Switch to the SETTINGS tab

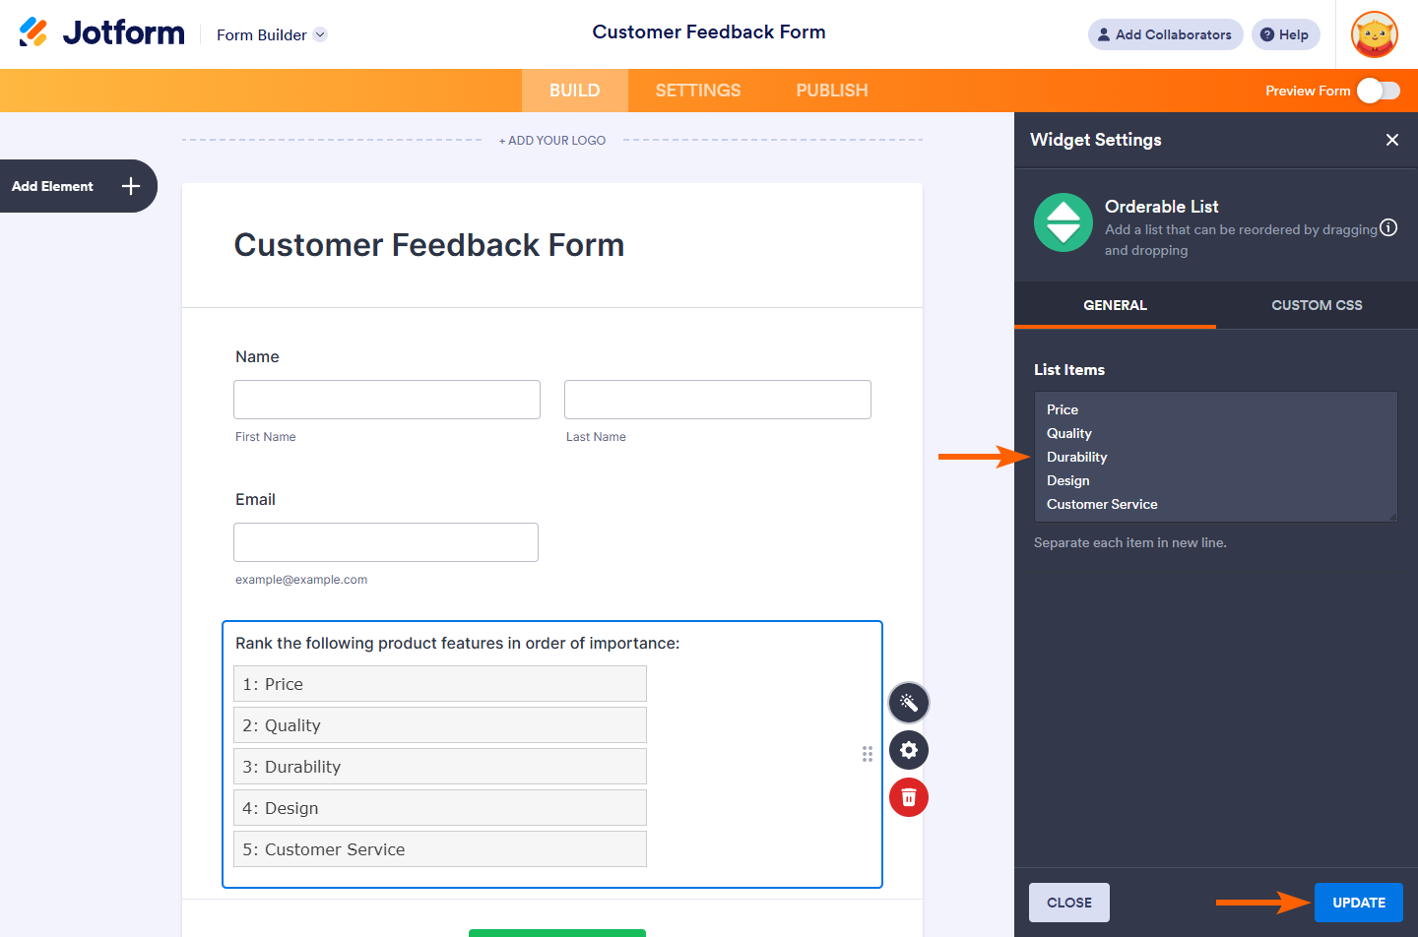pos(698,91)
